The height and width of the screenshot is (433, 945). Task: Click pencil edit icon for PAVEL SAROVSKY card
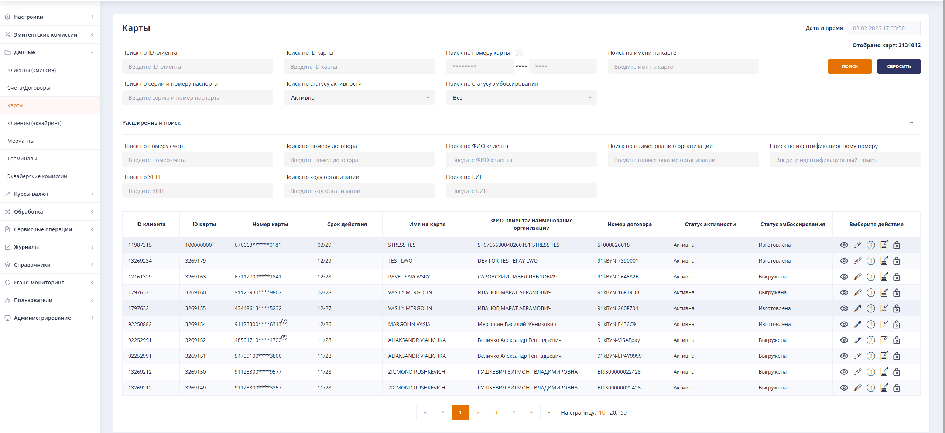click(857, 277)
